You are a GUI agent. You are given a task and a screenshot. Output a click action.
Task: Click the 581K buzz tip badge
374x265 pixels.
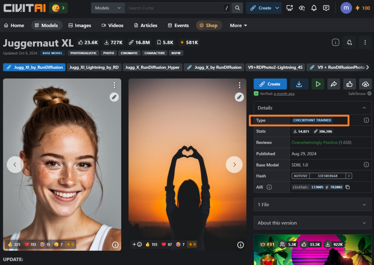pos(189,43)
